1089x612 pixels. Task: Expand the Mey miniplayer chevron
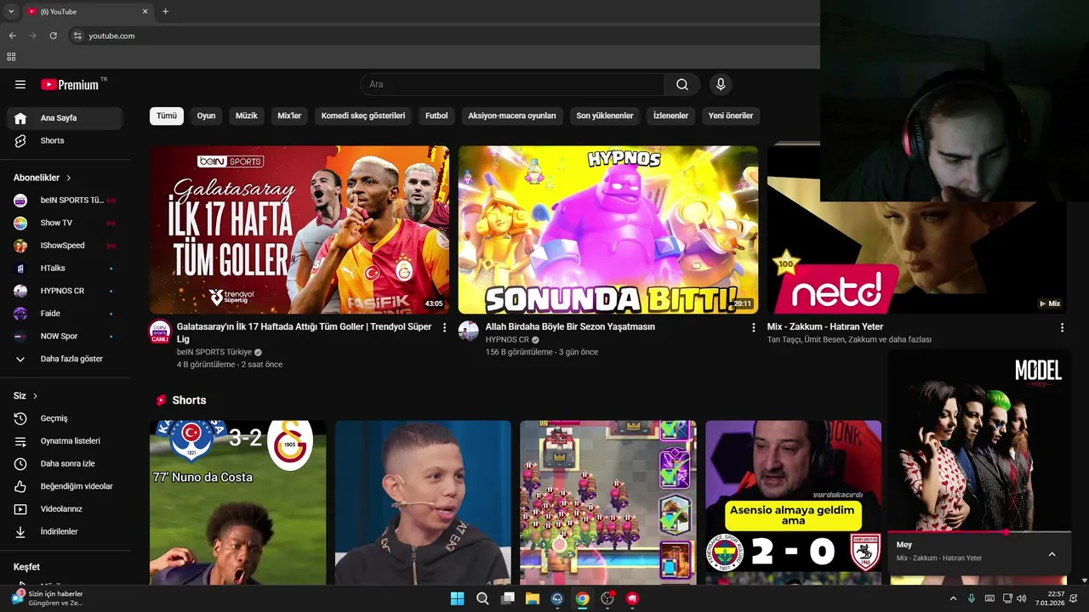coord(1052,554)
